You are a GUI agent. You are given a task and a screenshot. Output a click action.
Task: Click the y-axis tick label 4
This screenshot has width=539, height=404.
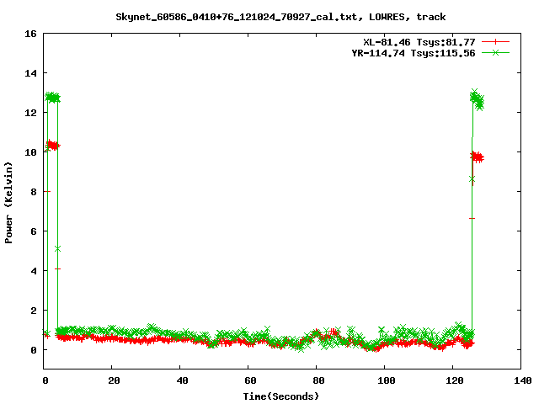click(x=34, y=271)
